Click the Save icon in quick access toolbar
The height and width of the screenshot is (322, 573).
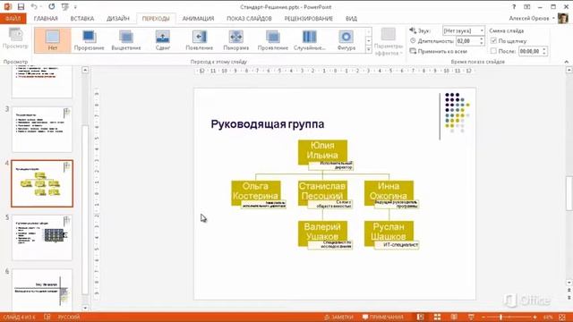(x=21, y=6)
